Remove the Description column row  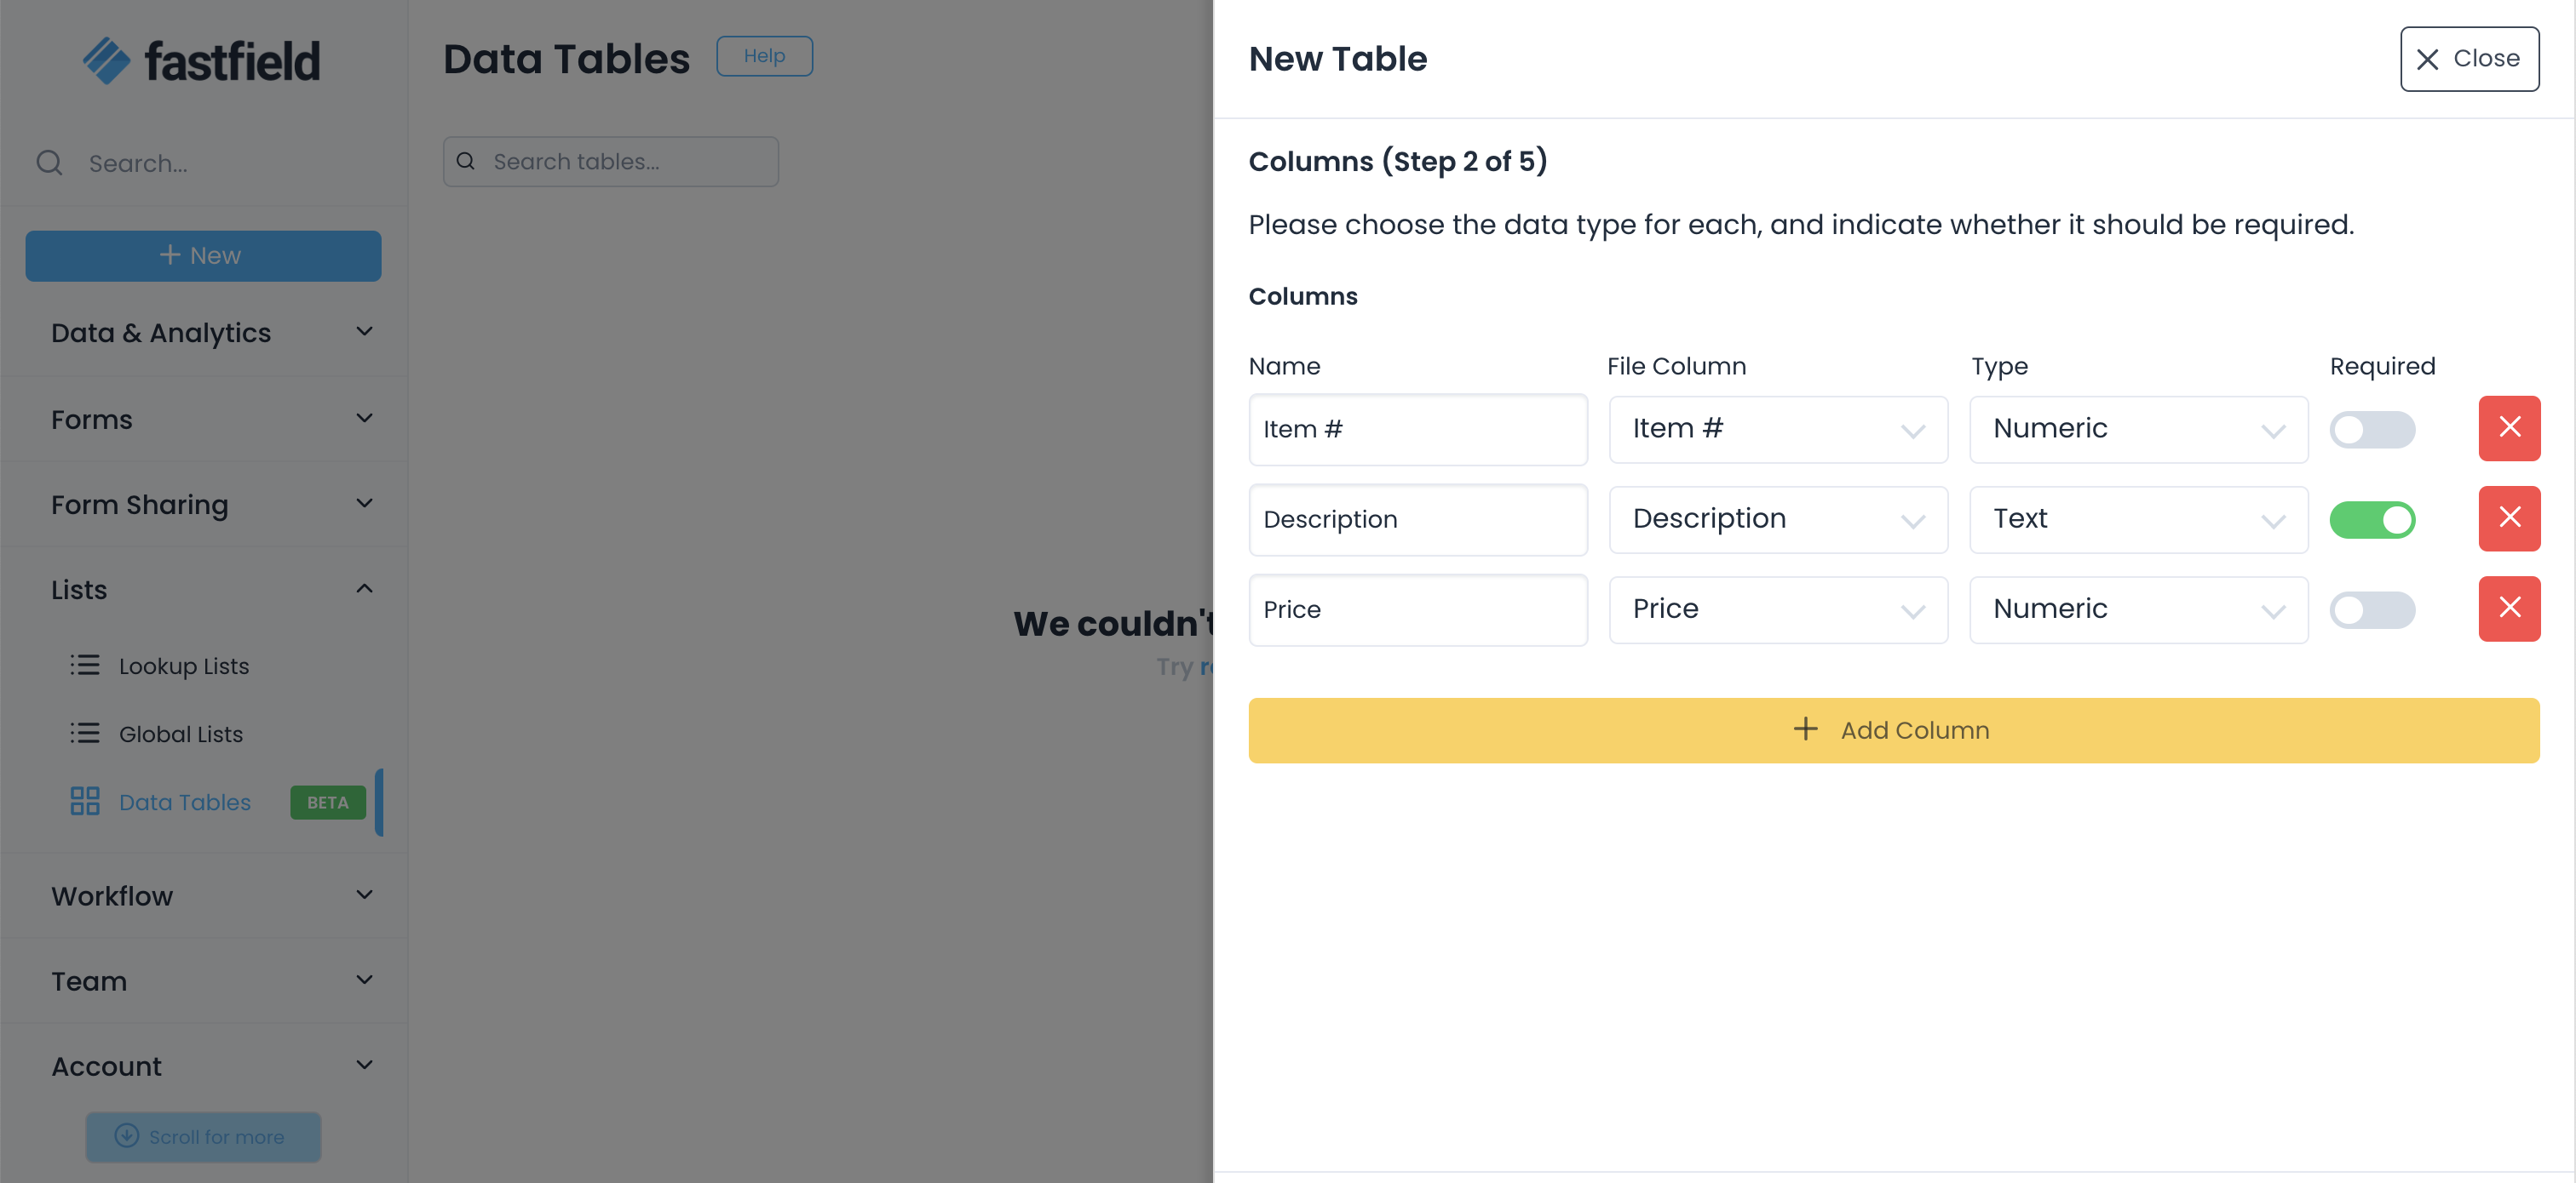(2508, 518)
